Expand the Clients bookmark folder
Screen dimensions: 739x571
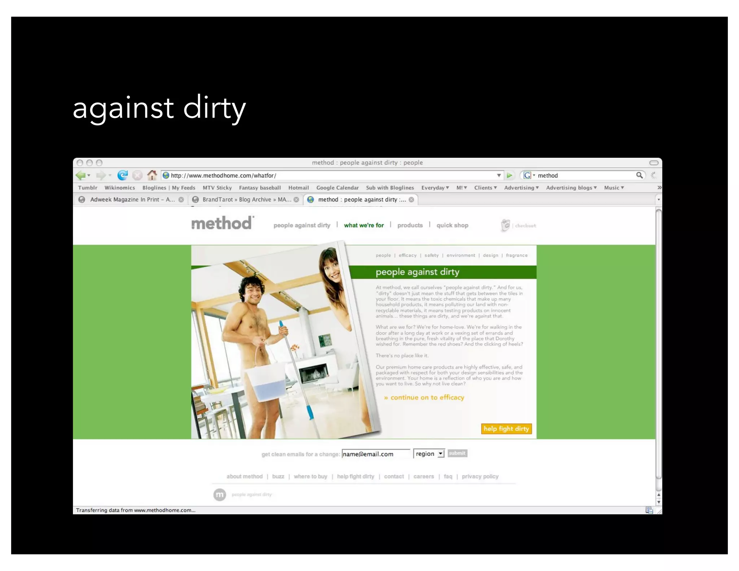(x=485, y=188)
